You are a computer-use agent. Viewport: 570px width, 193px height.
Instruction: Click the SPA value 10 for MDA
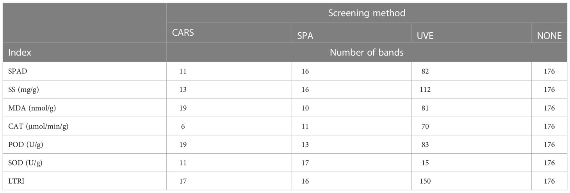305,108
